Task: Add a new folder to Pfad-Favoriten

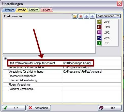Action: (x=75, y=16)
